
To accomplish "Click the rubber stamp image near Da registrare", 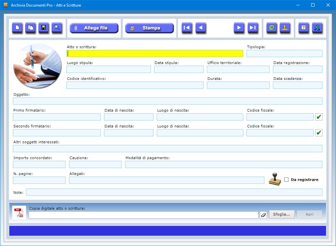I will pos(275,179).
